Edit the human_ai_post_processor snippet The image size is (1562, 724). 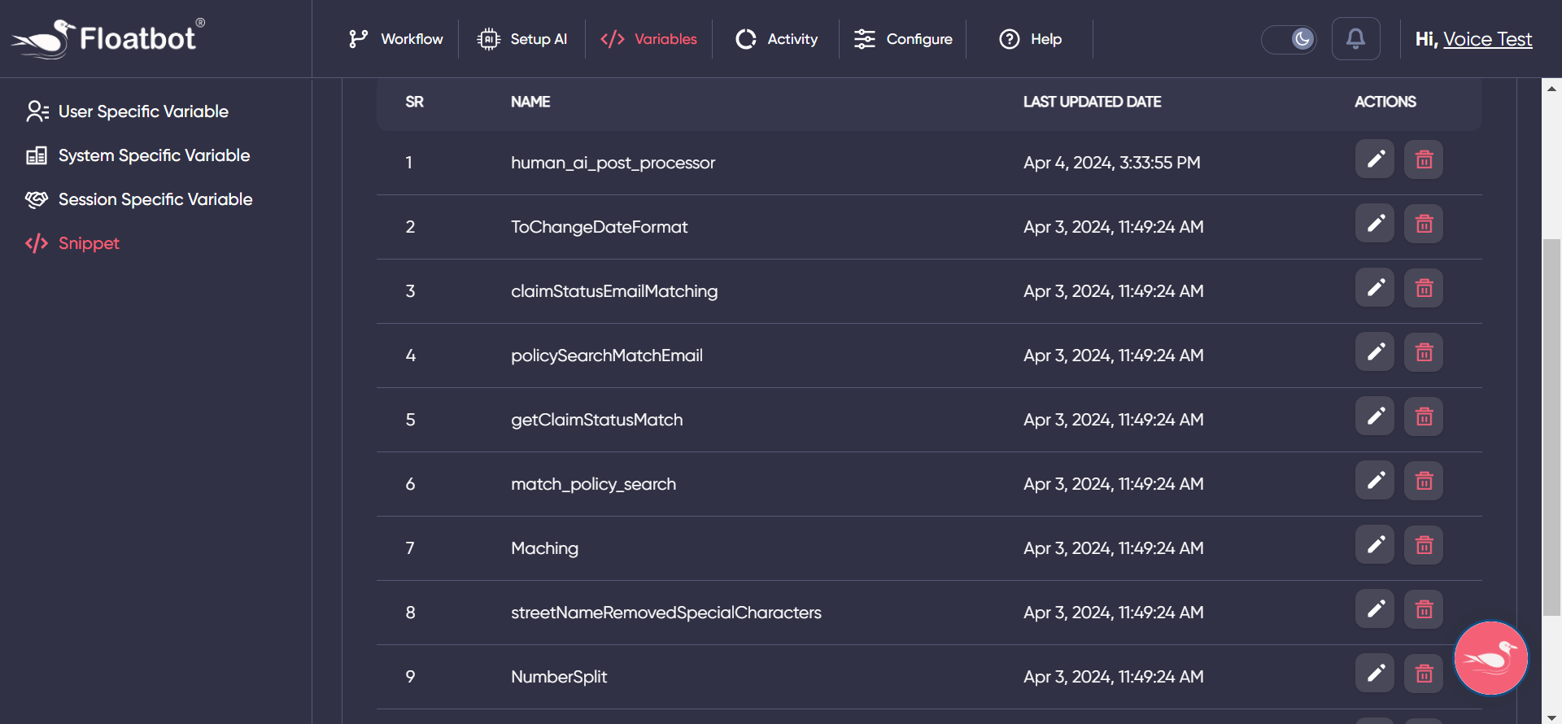click(1375, 159)
